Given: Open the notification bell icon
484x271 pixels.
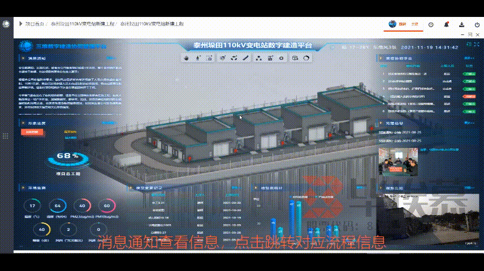Looking at the screenshot, I should (x=446, y=25).
